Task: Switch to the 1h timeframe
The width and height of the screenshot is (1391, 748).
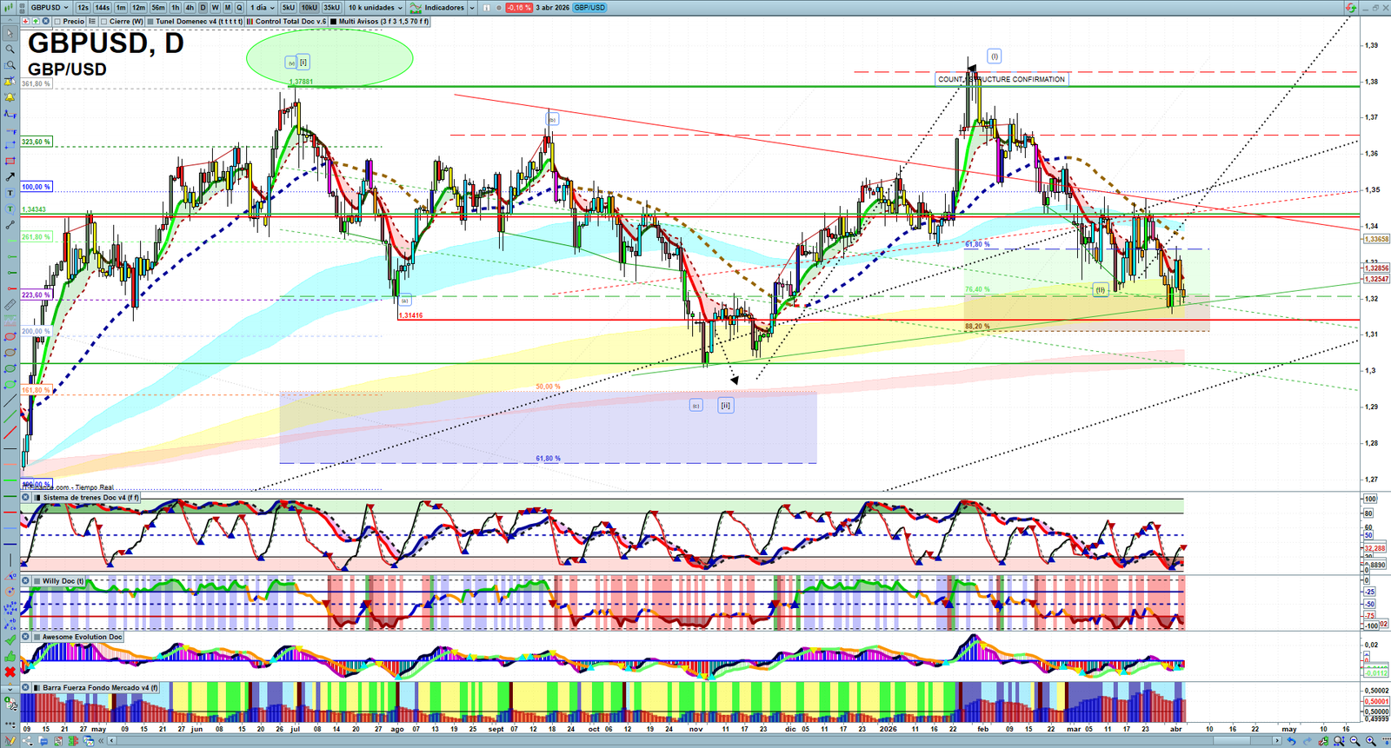Action: (x=176, y=7)
